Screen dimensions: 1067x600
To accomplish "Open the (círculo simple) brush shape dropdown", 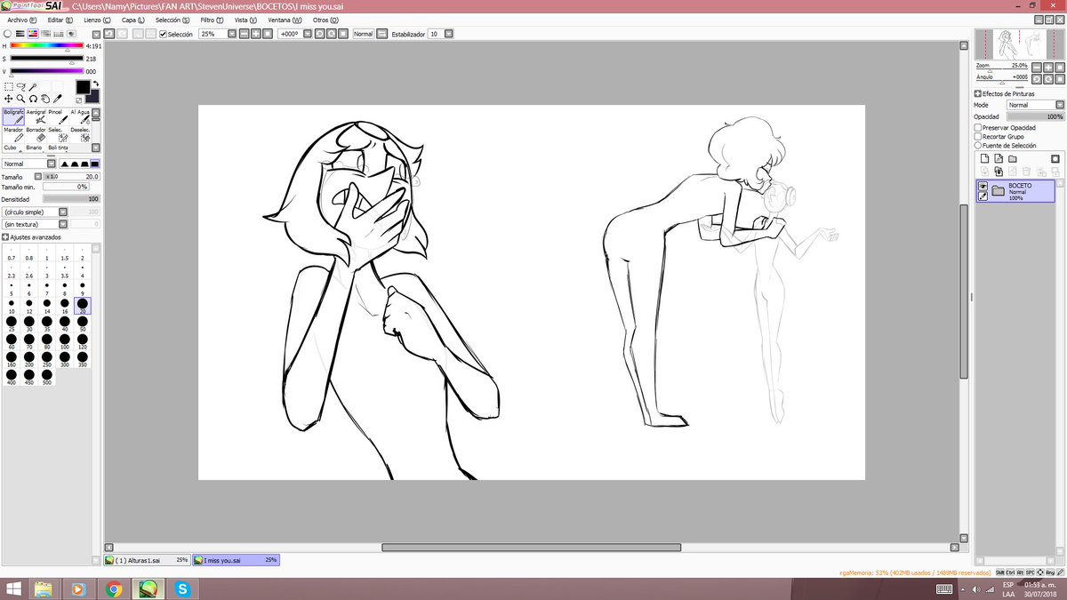I will [63, 212].
